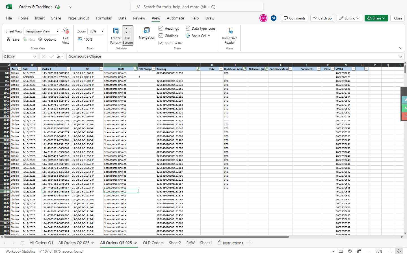This screenshot has width=407, height=254.
Task: Click the vertical scrollbar thumb
Action: (x=405, y=69)
